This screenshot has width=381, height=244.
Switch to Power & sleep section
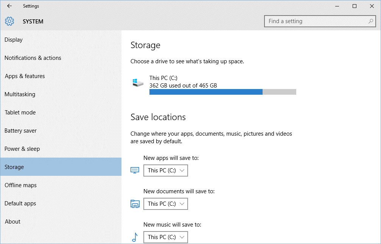(x=22, y=149)
